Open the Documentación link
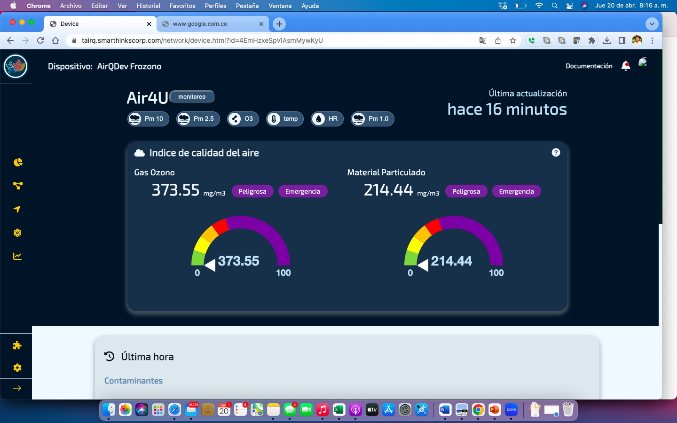This screenshot has height=423, width=677. (x=589, y=66)
